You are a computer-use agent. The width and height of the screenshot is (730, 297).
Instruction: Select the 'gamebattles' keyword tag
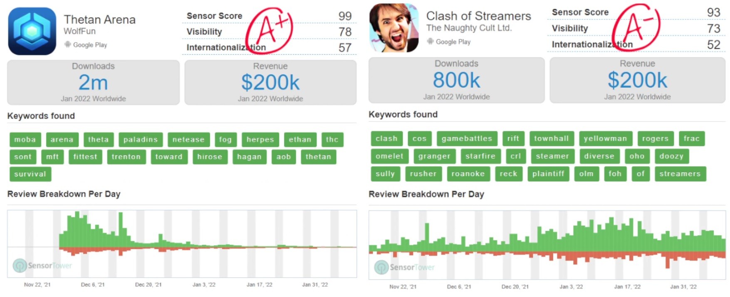tap(467, 139)
